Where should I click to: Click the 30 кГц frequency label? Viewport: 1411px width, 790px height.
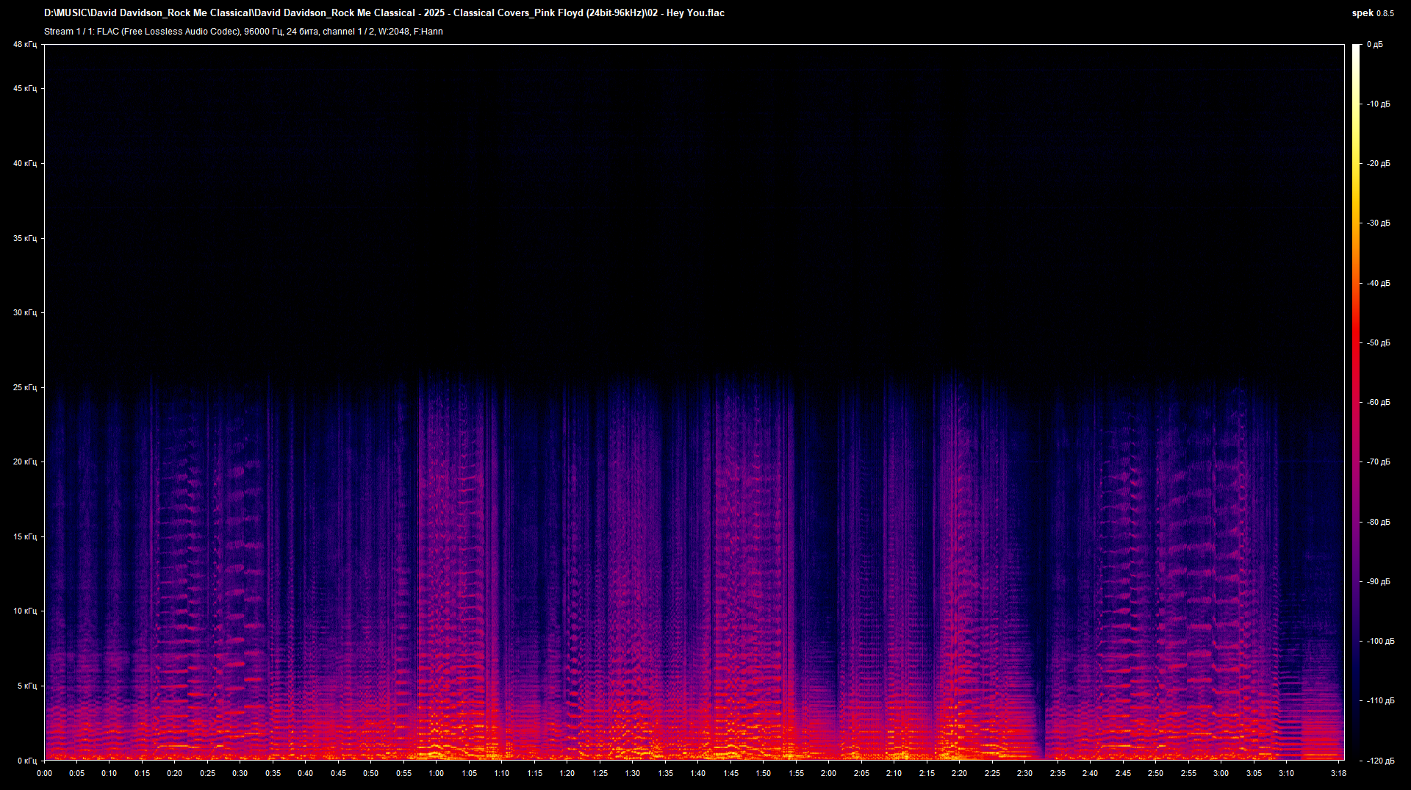tap(25, 312)
